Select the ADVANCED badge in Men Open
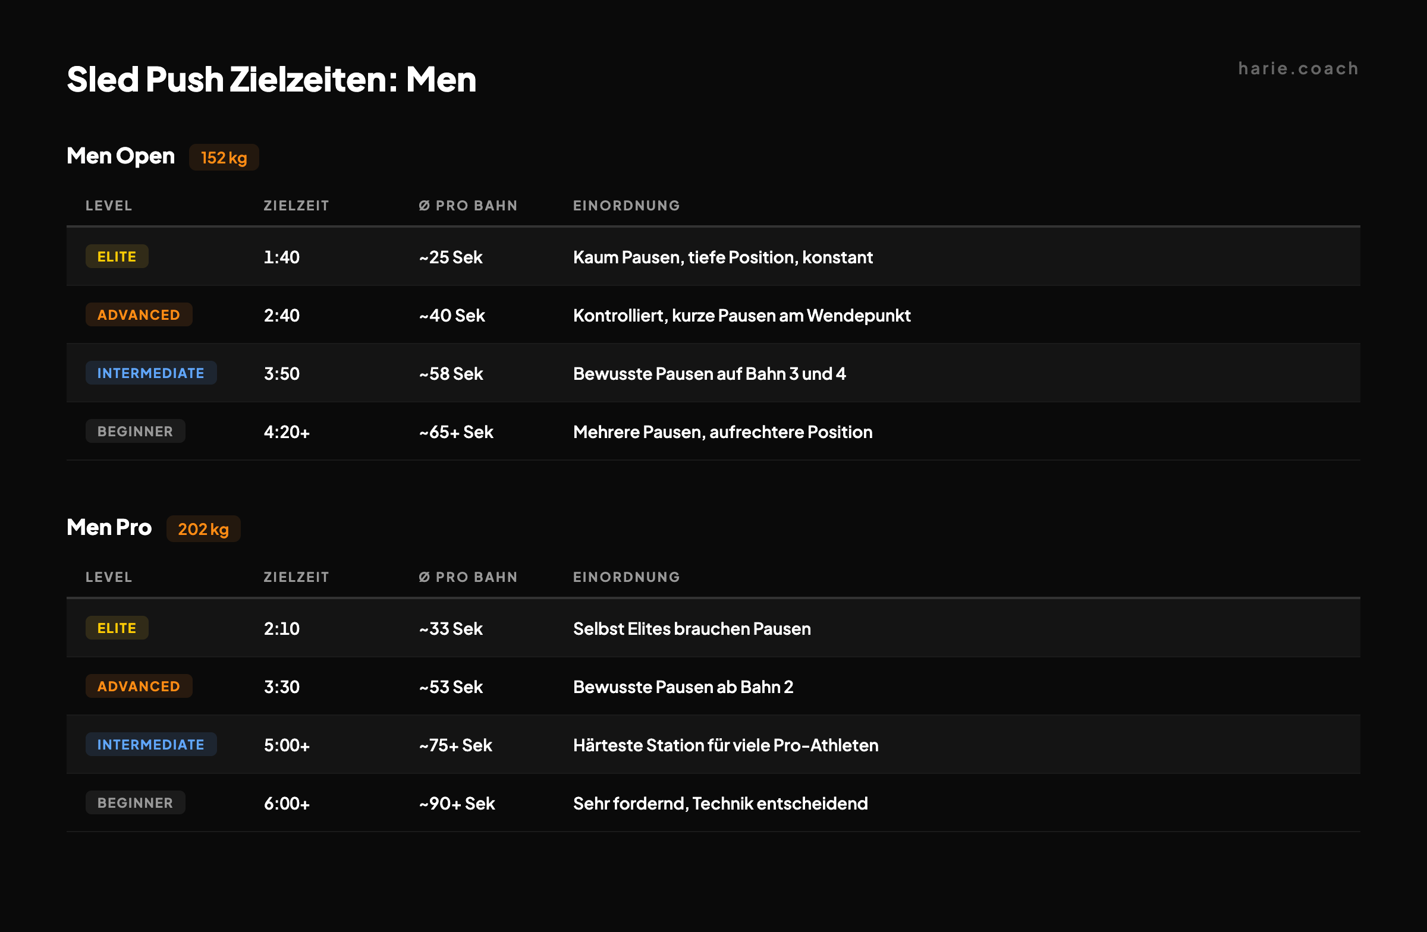Screen dimensions: 1427x932 point(139,314)
